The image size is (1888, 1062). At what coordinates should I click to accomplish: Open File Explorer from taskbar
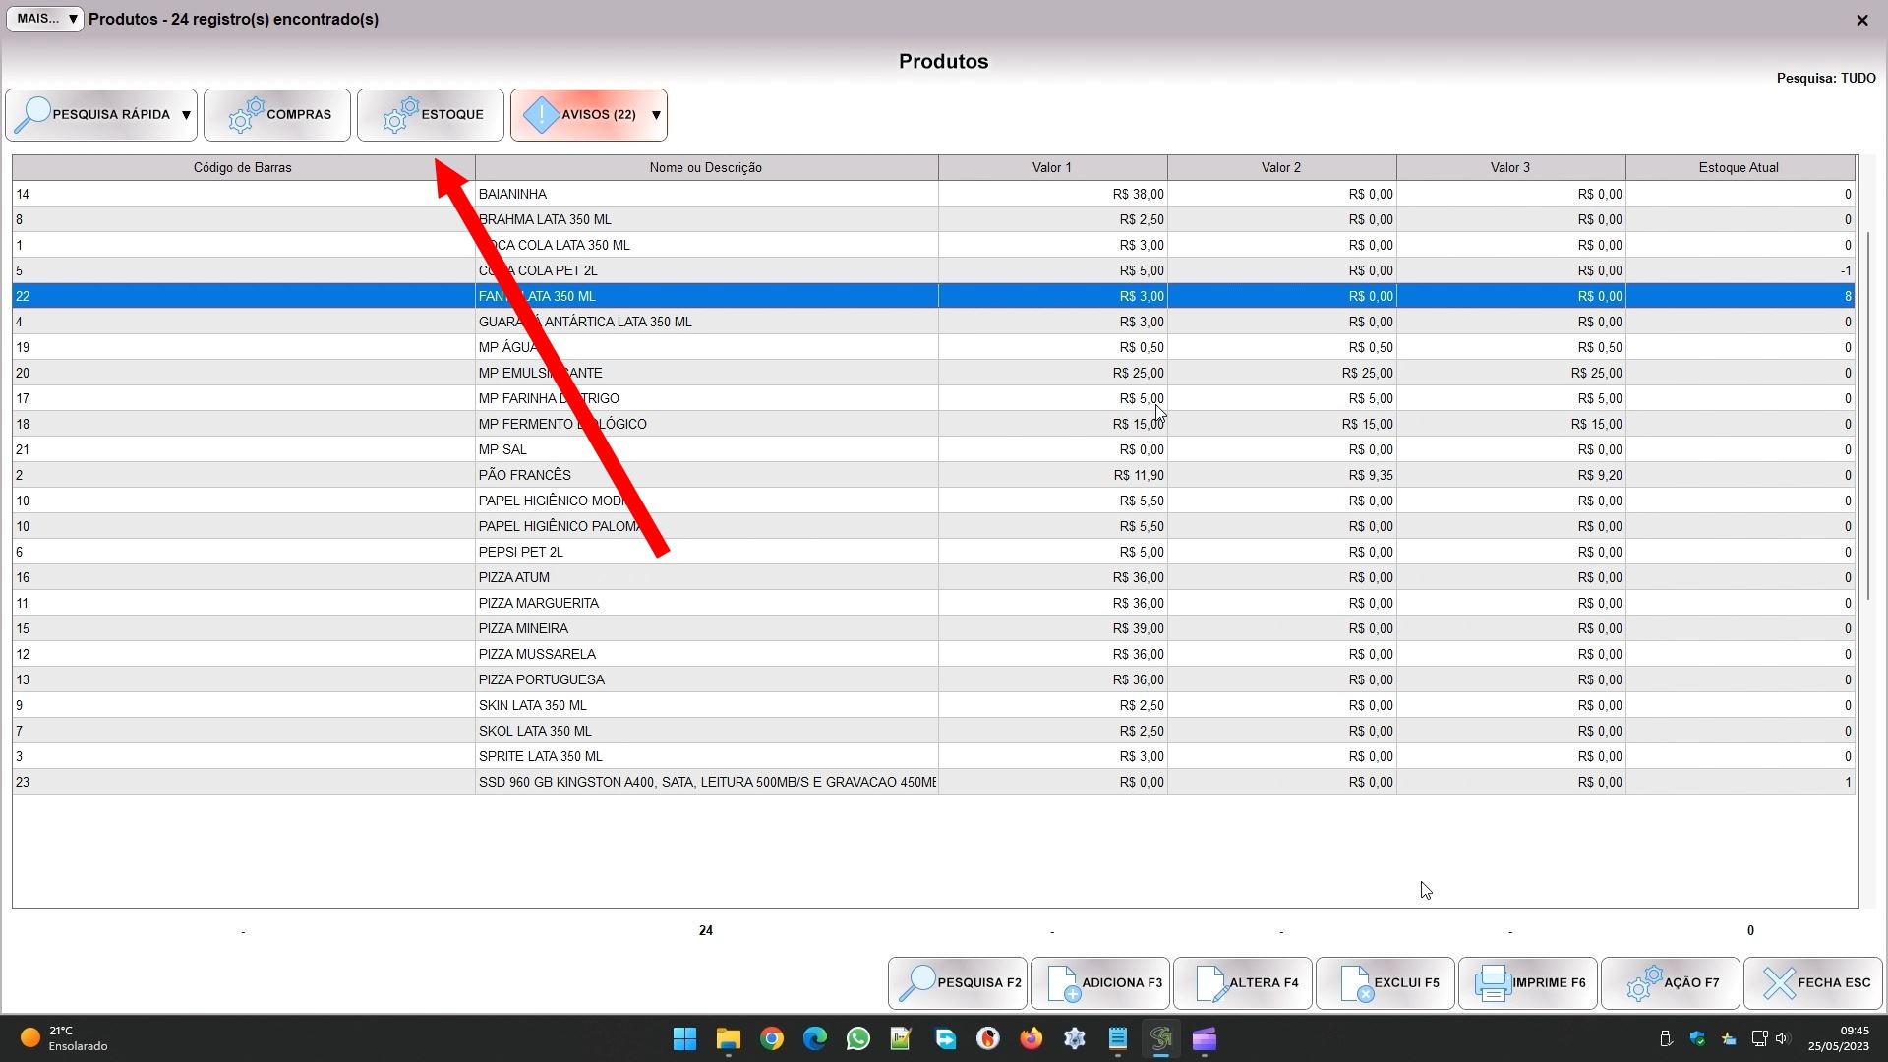[x=729, y=1038]
